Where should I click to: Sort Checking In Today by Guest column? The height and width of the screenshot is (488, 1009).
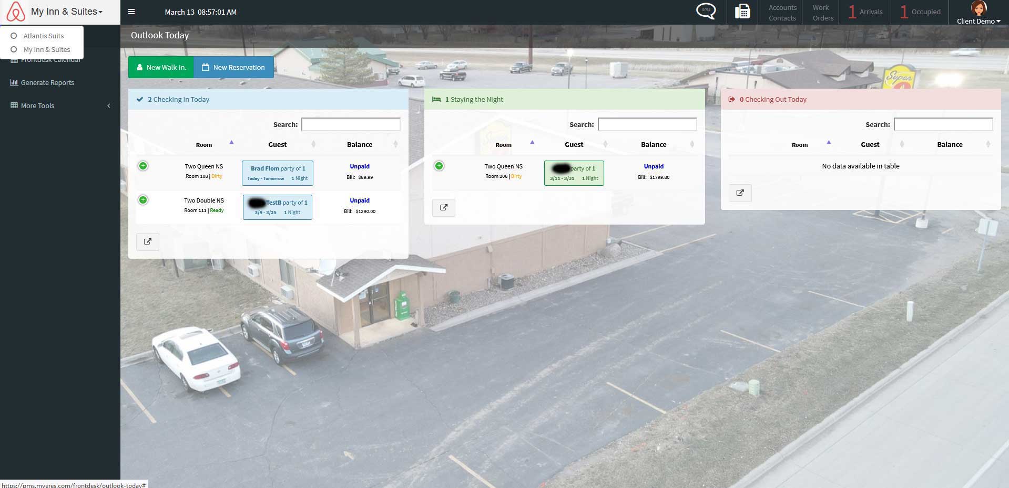277,144
